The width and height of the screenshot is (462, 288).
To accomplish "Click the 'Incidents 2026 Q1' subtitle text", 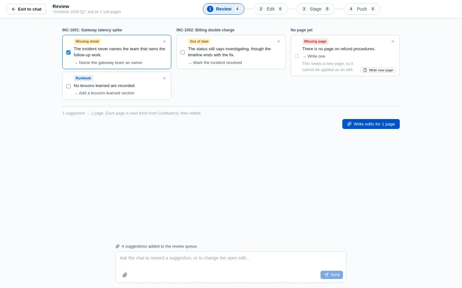I will coord(87,12).
